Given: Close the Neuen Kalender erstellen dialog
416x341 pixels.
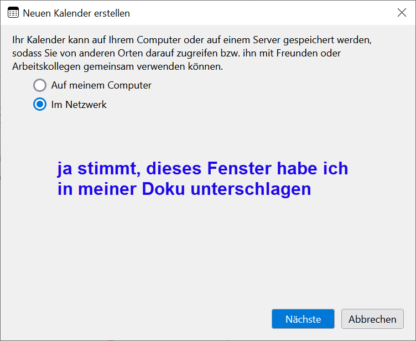Looking at the screenshot, I should [402, 13].
